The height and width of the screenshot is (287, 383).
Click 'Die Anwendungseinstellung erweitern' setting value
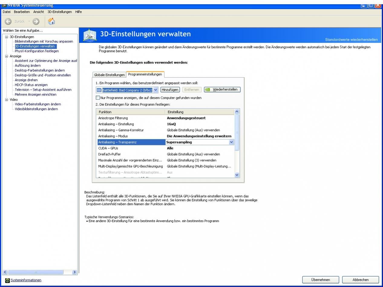tap(199, 136)
